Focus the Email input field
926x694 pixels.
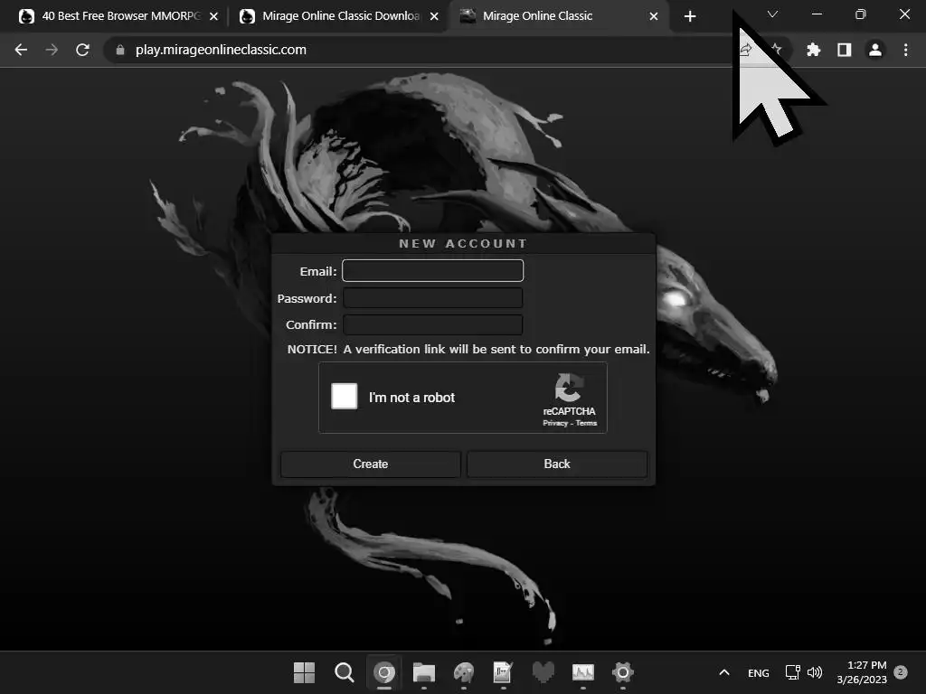(x=433, y=271)
